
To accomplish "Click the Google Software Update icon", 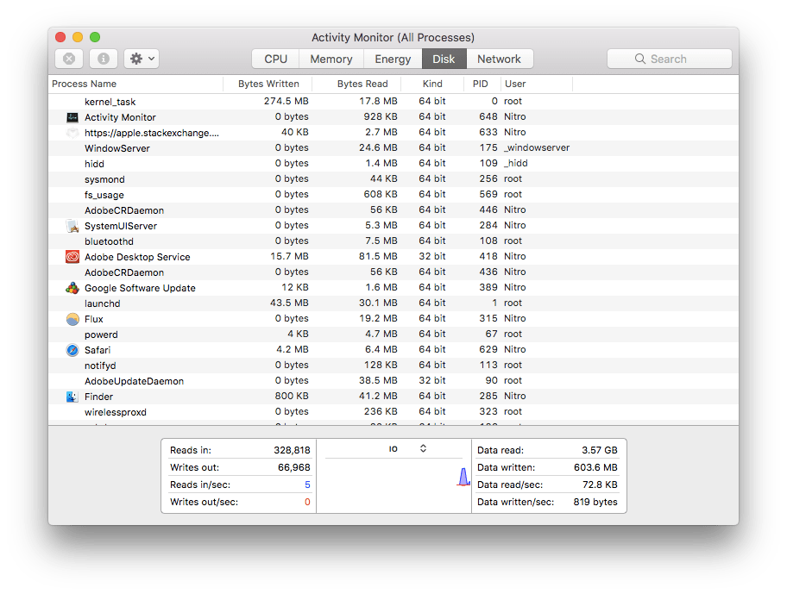I will point(72,288).
